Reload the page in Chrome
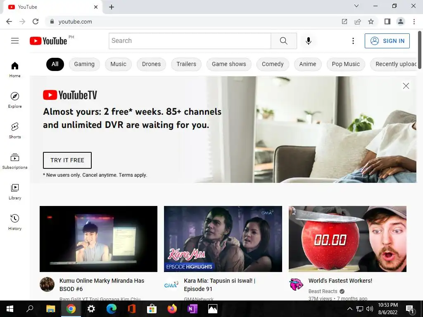The width and height of the screenshot is (423, 317). tap(36, 21)
